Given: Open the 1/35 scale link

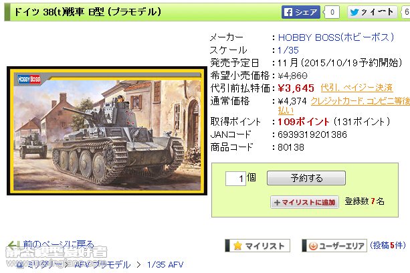Looking at the screenshot, I should (288, 50).
